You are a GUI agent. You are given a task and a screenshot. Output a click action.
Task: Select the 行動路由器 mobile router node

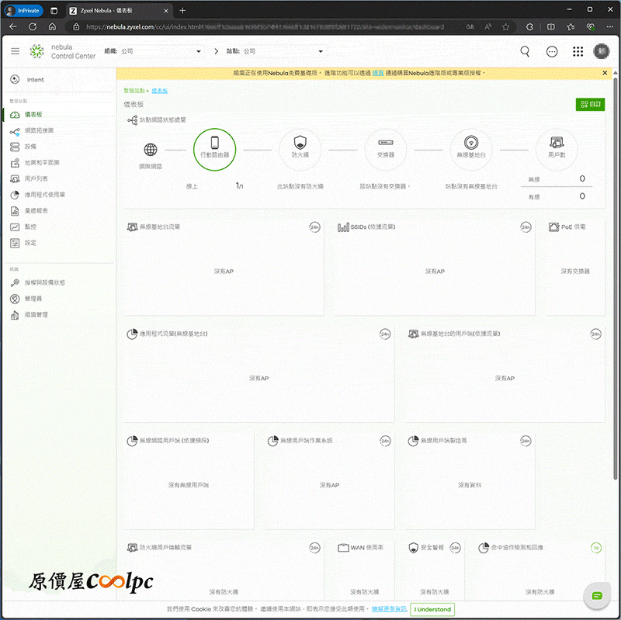tap(215, 150)
